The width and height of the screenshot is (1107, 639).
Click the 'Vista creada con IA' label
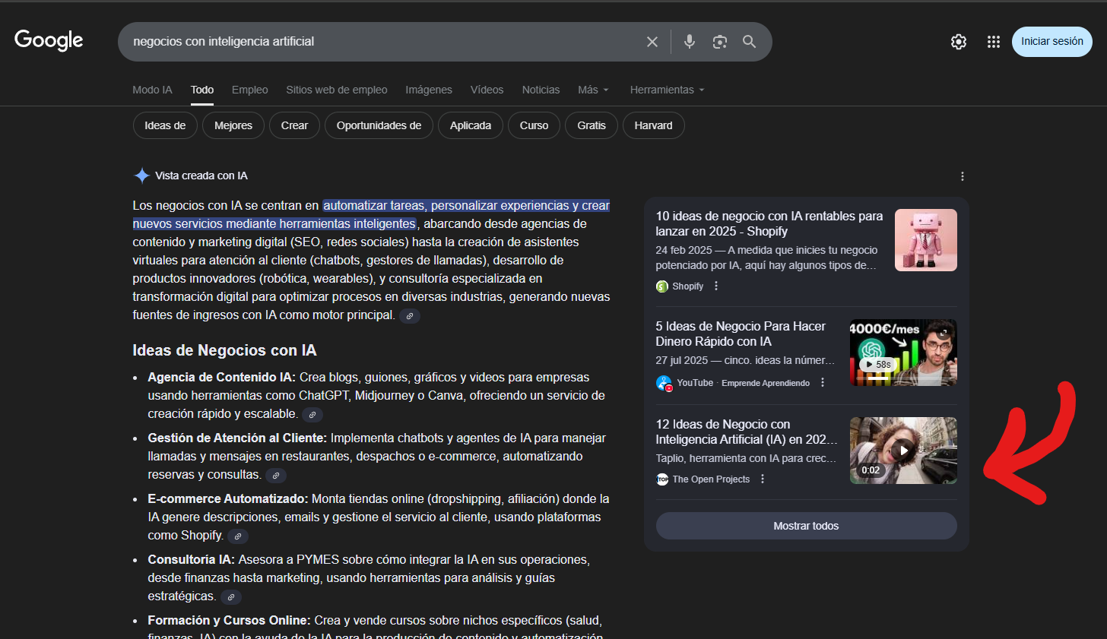(x=201, y=176)
